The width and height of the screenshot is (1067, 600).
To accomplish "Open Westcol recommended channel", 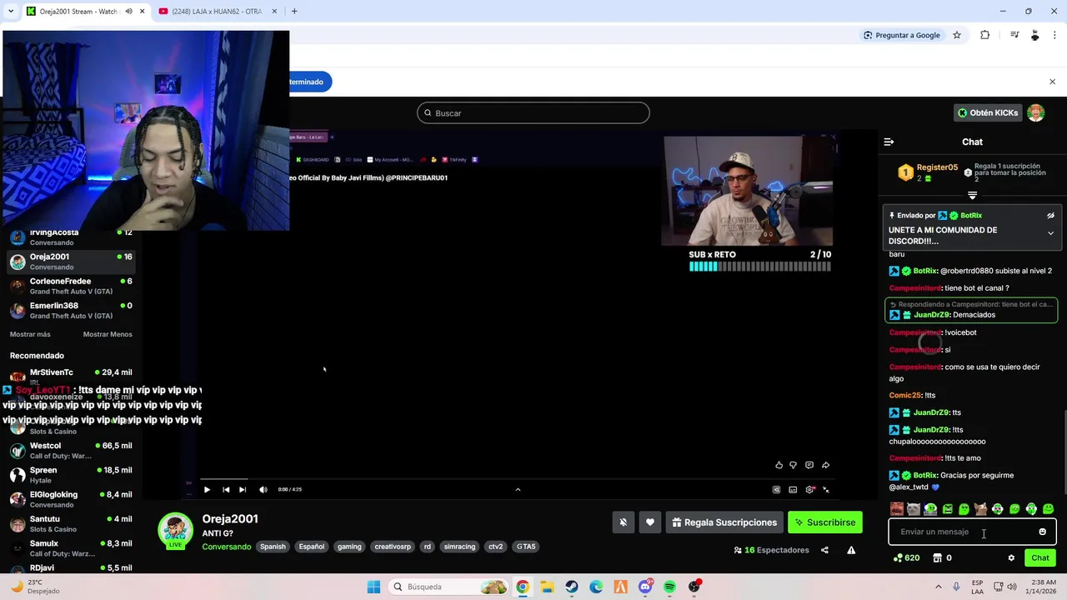I will [71, 450].
